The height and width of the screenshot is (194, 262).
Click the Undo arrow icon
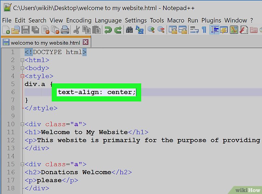[108, 30]
